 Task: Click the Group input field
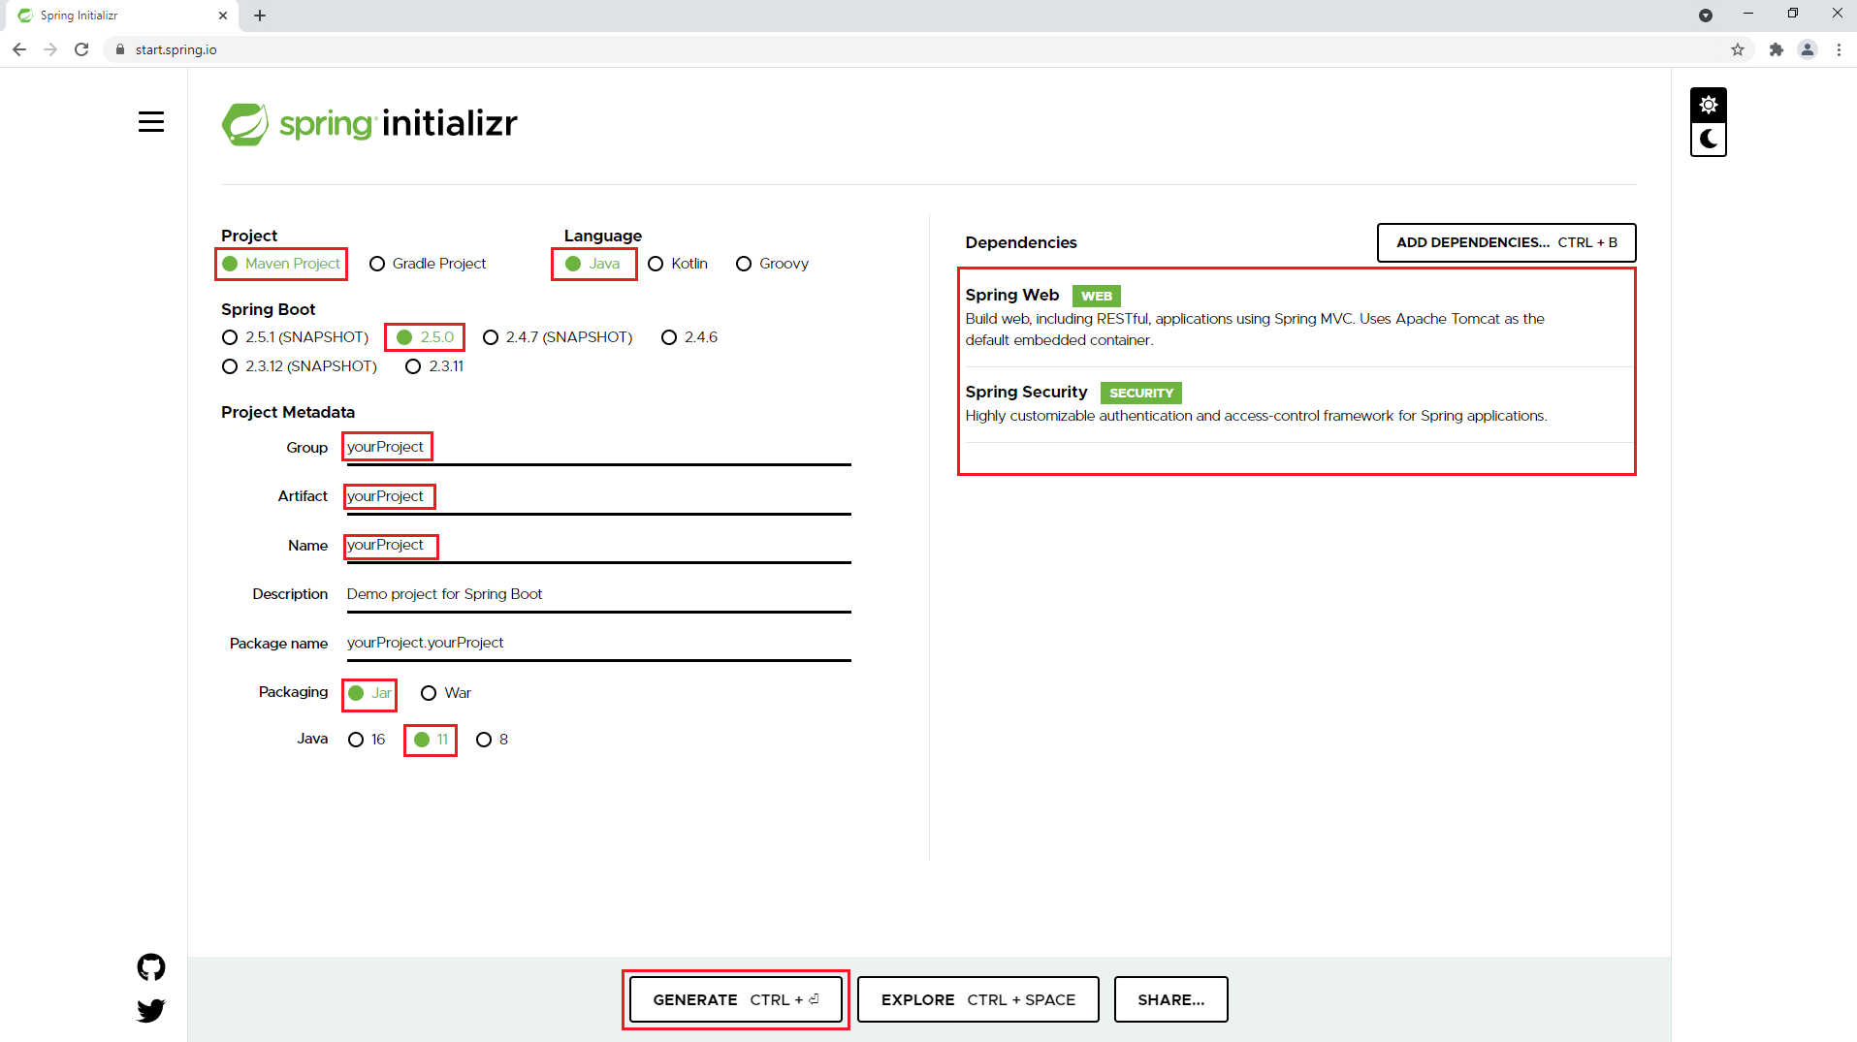pos(598,448)
